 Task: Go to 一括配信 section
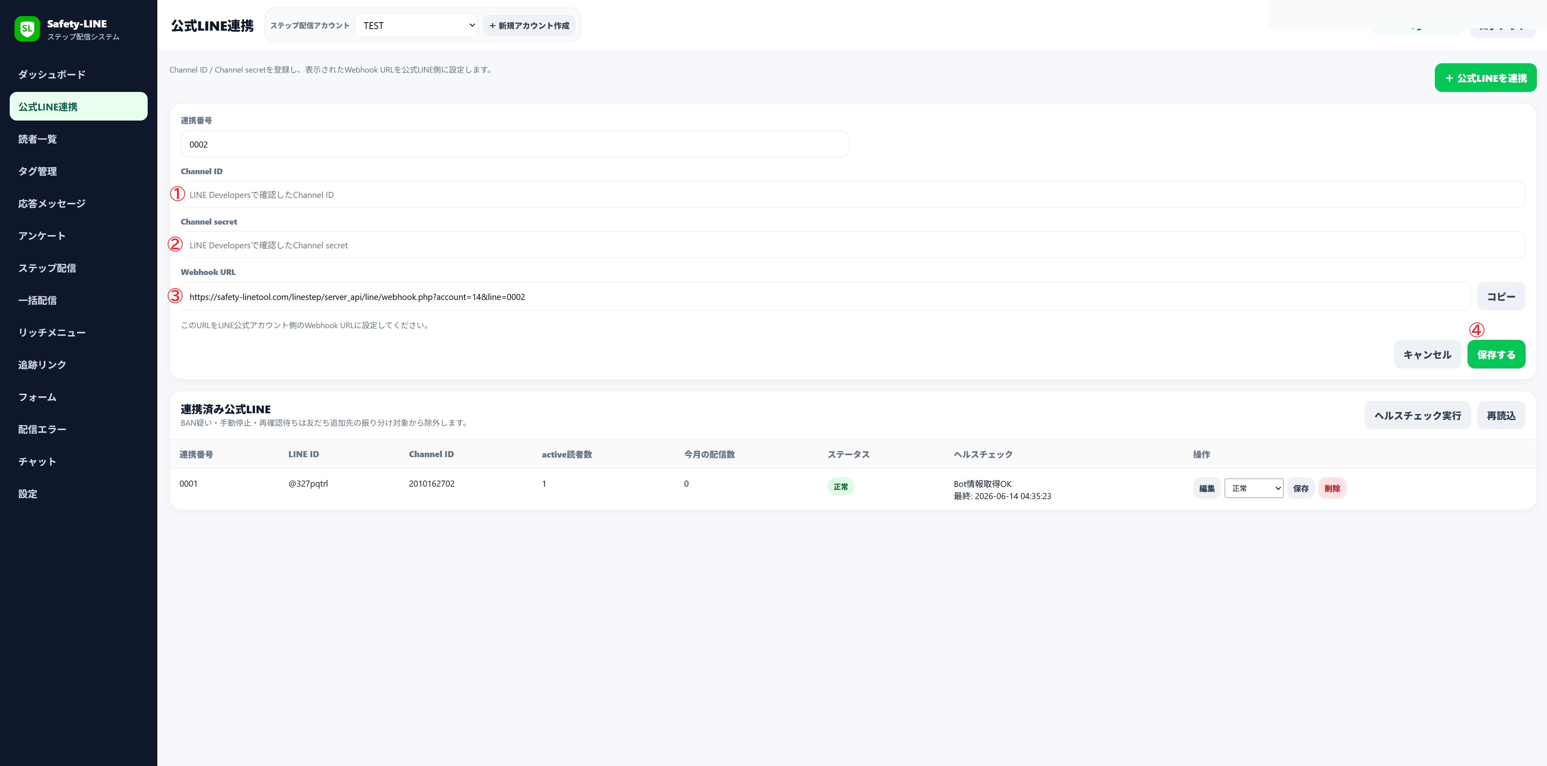[x=79, y=300]
